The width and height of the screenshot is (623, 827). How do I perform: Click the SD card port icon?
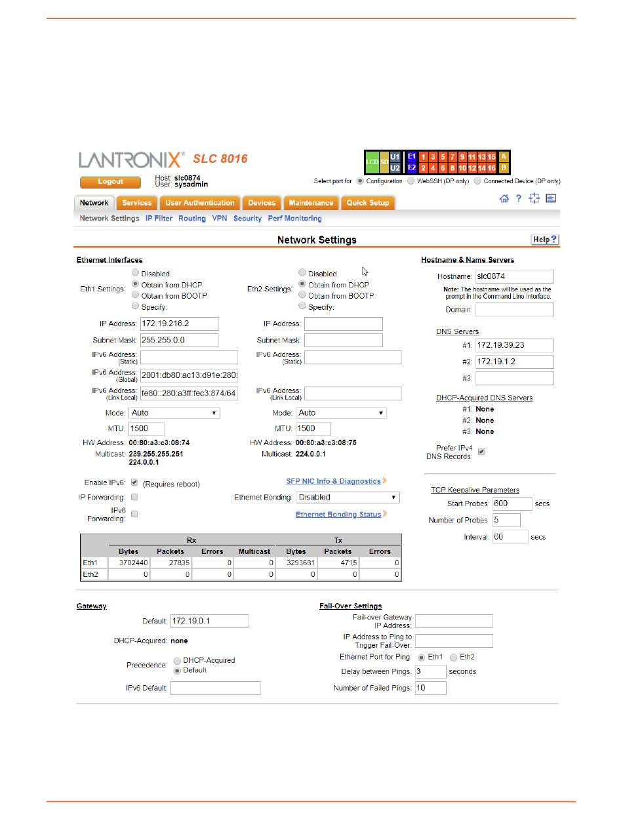point(384,162)
